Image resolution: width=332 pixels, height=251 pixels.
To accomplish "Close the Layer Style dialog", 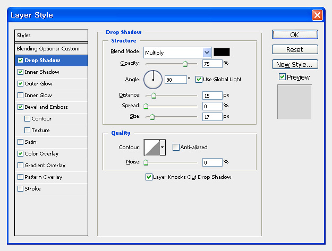I will click(317, 15).
